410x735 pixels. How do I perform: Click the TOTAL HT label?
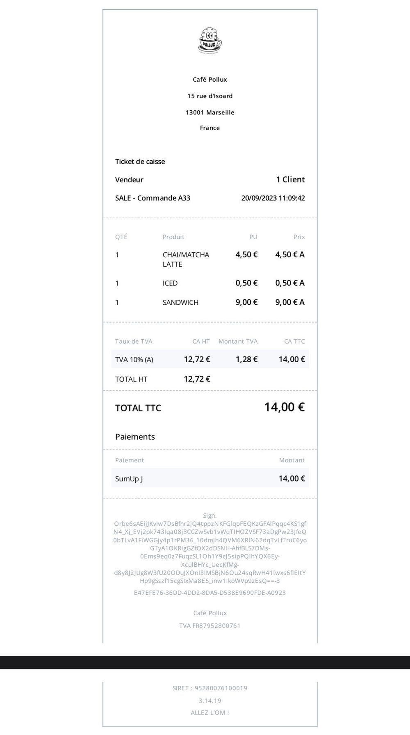(131, 379)
